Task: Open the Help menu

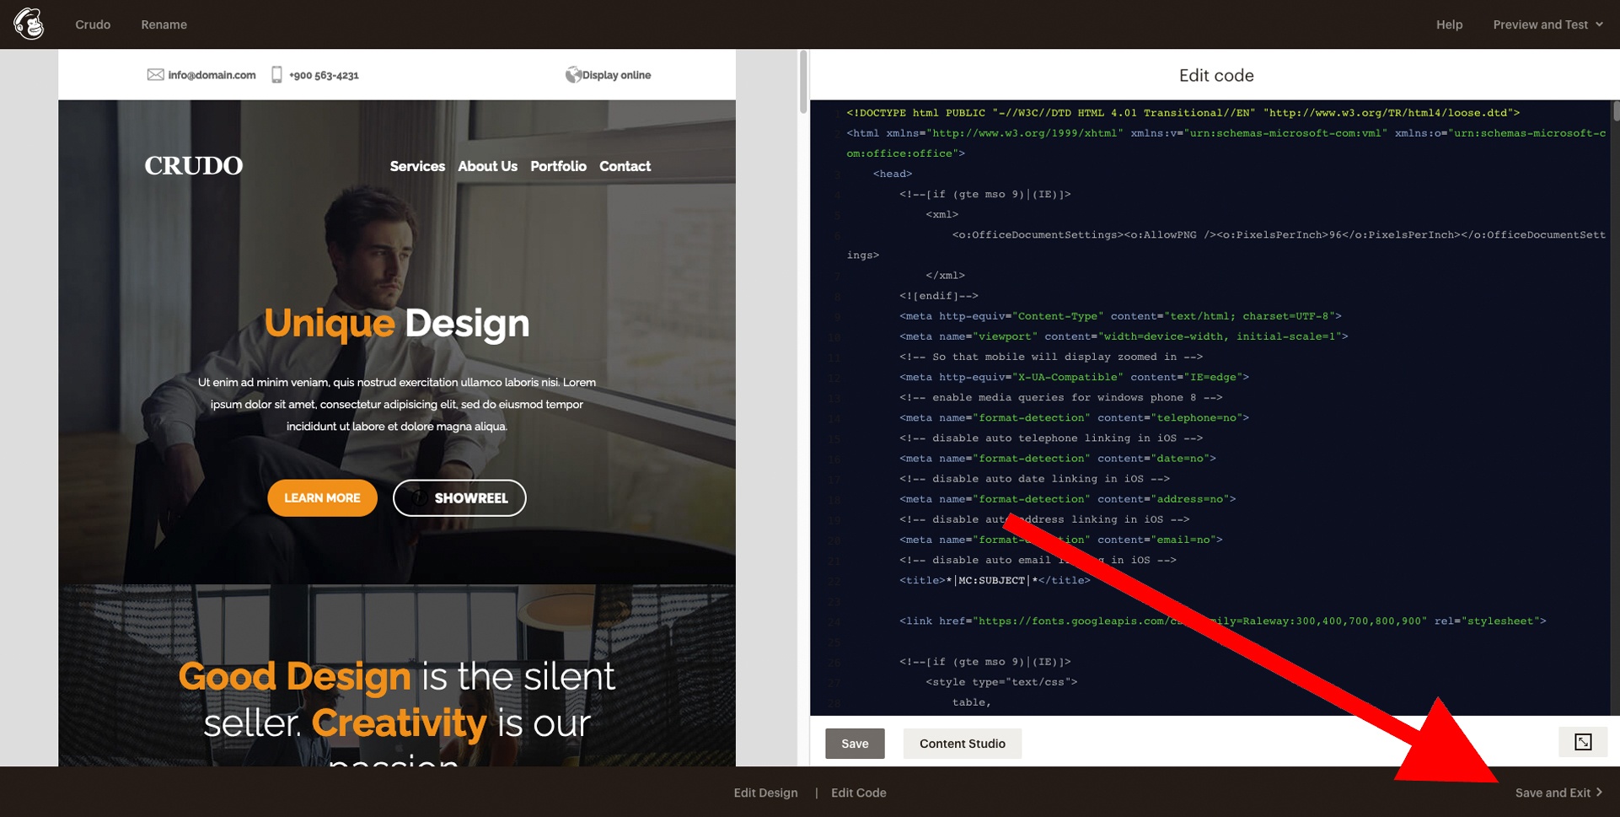Action: [x=1449, y=24]
